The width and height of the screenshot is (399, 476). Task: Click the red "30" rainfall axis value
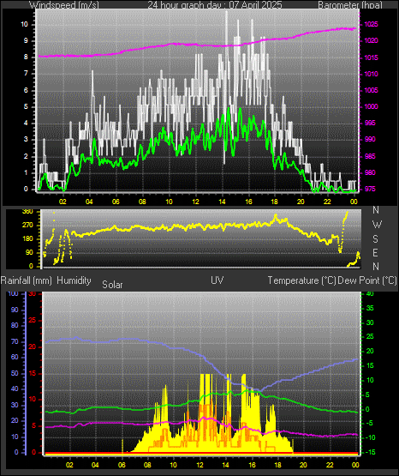click(33, 294)
